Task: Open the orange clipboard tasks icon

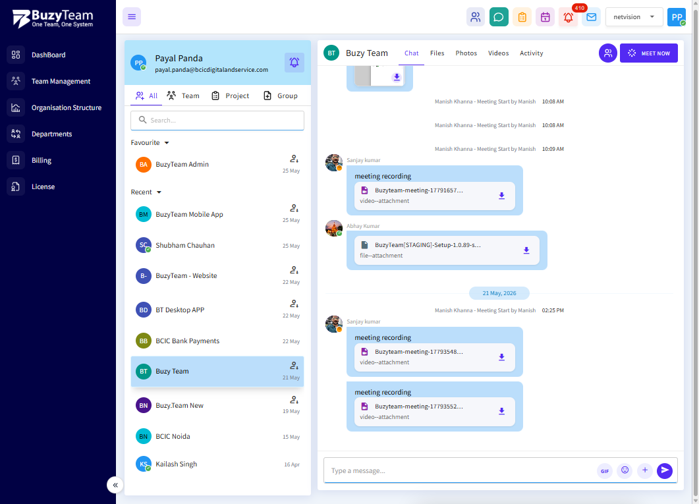Action: [522, 17]
